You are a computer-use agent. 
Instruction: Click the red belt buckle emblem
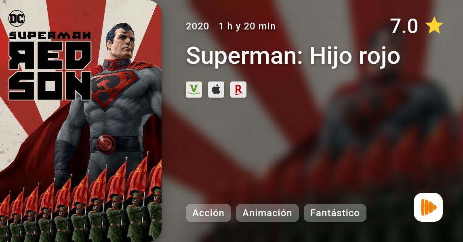point(106,144)
